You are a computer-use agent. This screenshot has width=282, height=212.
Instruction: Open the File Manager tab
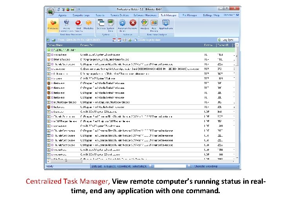tap(190, 15)
